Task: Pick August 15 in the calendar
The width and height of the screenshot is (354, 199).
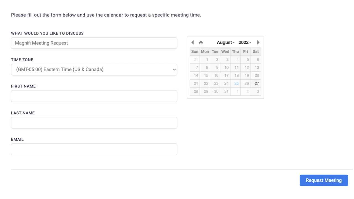Action: [206, 75]
